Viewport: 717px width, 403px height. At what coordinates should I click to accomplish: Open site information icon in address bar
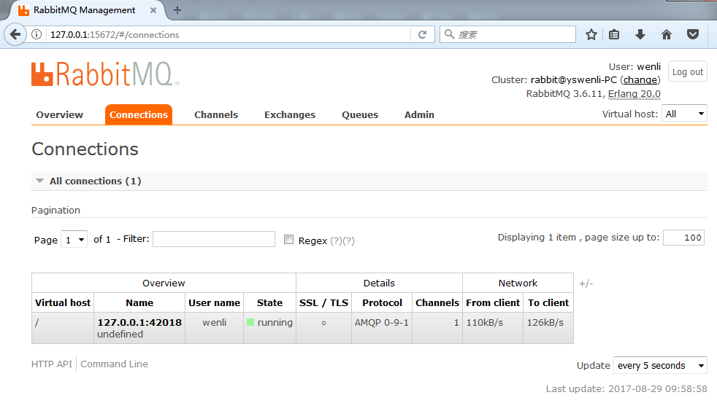[x=37, y=34]
